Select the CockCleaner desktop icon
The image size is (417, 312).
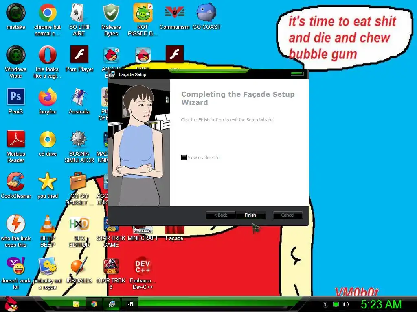click(16, 185)
